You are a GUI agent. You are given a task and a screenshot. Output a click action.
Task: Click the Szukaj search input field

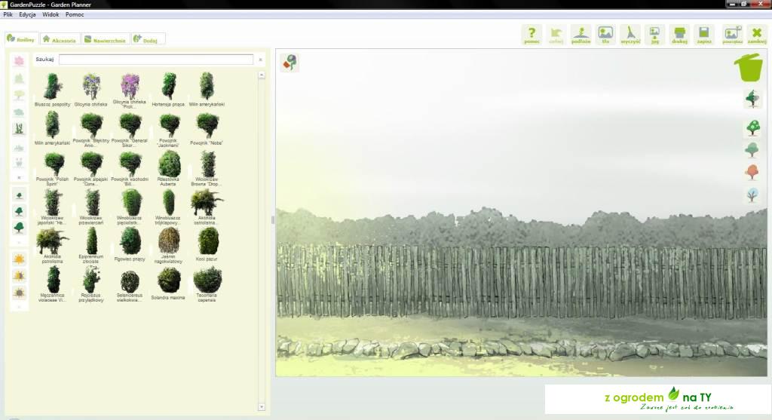coord(155,59)
